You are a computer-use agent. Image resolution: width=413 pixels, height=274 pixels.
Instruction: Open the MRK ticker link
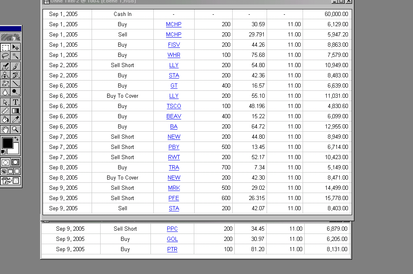(174, 188)
